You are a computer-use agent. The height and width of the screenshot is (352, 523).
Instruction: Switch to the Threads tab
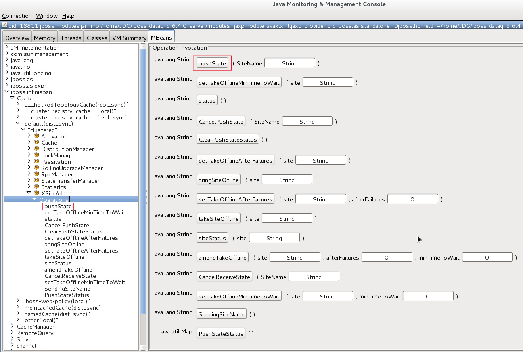[x=71, y=38]
